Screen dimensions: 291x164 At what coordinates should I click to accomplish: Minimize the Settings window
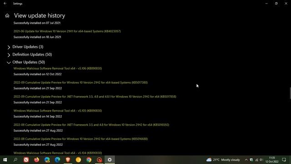coord(266,3)
